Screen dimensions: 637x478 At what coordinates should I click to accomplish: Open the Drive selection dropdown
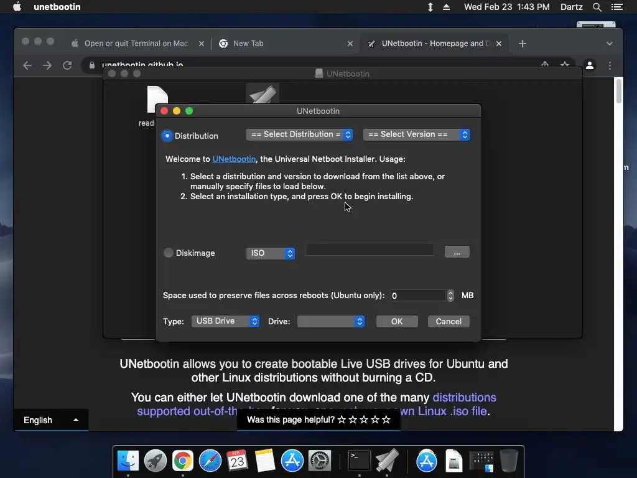point(331,322)
